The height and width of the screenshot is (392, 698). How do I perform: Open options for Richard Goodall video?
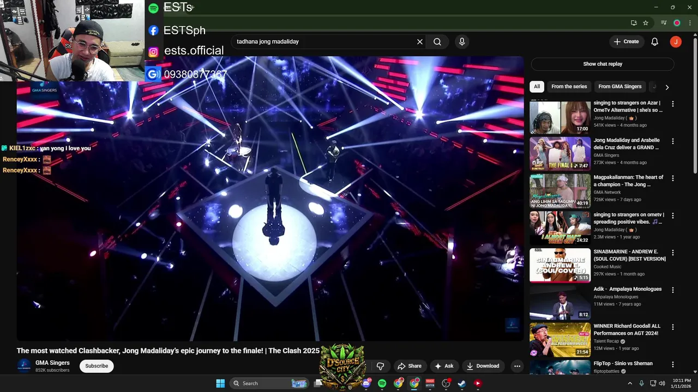[672, 327]
